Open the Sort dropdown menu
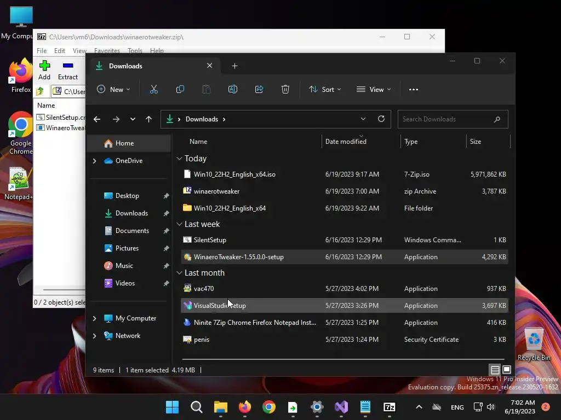 point(325,89)
